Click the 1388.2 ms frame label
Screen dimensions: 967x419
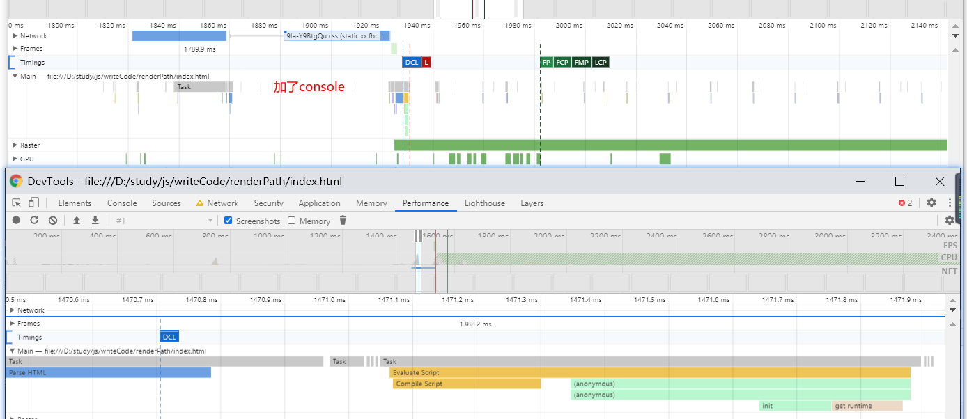pyautogui.click(x=475, y=324)
